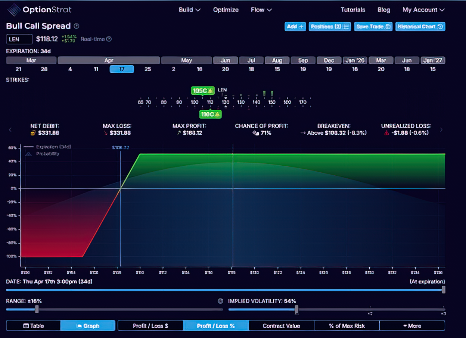Select the 110C strike marker
This screenshot has width=466, height=338.
211,114
